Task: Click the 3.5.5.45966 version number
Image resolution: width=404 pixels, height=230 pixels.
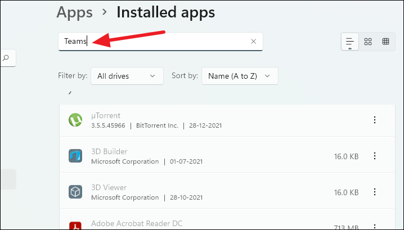Action: [108, 126]
